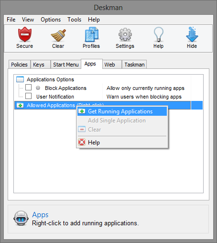Open the View menu
Screen dimensions: 217x243
pyautogui.click(x=28, y=20)
